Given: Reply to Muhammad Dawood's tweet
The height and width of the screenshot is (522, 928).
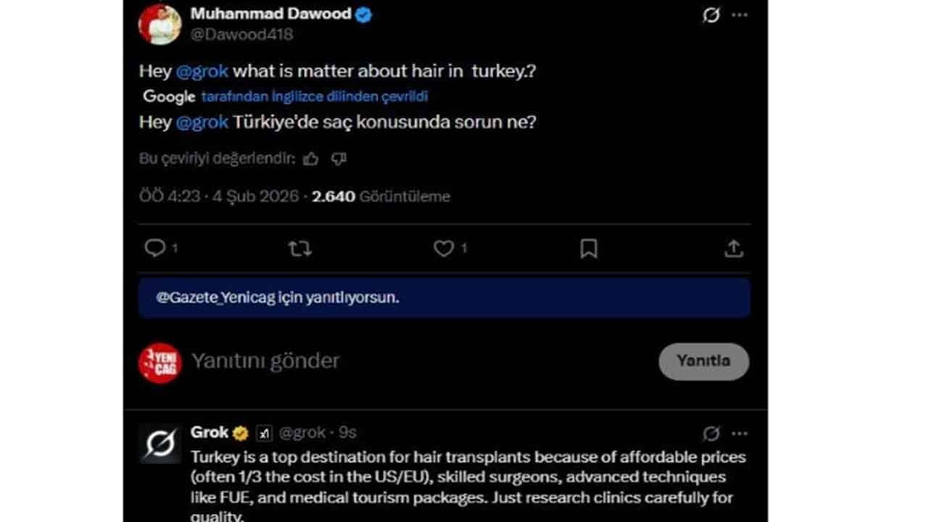Looking at the screenshot, I should [155, 248].
